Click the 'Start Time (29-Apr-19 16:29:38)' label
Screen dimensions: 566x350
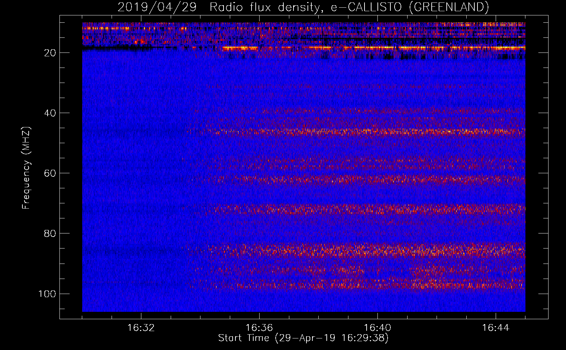303,338
